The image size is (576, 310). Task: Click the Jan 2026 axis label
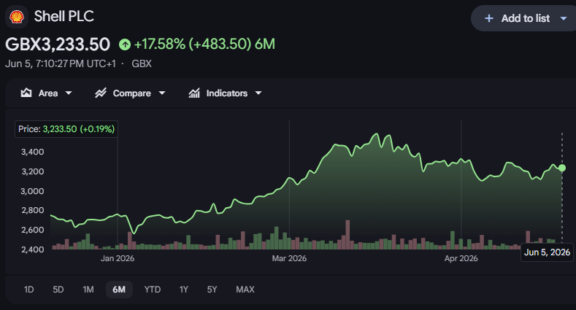(118, 259)
